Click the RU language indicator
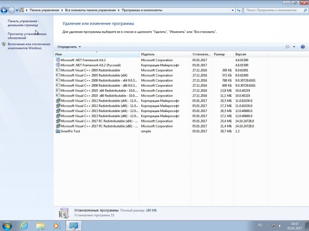309x231 pixels. click(260, 225)
